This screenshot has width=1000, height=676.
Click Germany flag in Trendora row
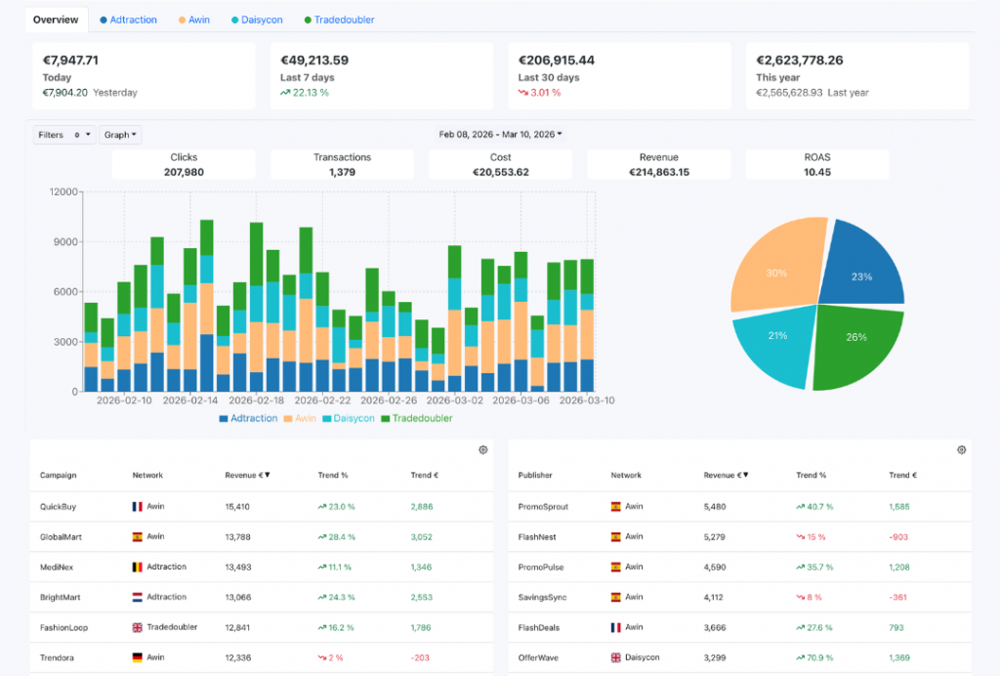pos(137,657)
